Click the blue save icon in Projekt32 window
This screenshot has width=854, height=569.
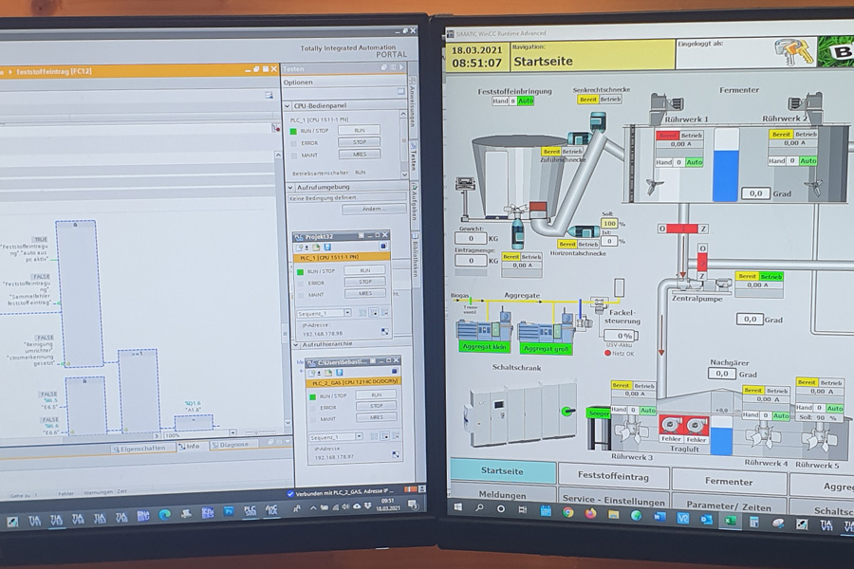pos(327,248)
